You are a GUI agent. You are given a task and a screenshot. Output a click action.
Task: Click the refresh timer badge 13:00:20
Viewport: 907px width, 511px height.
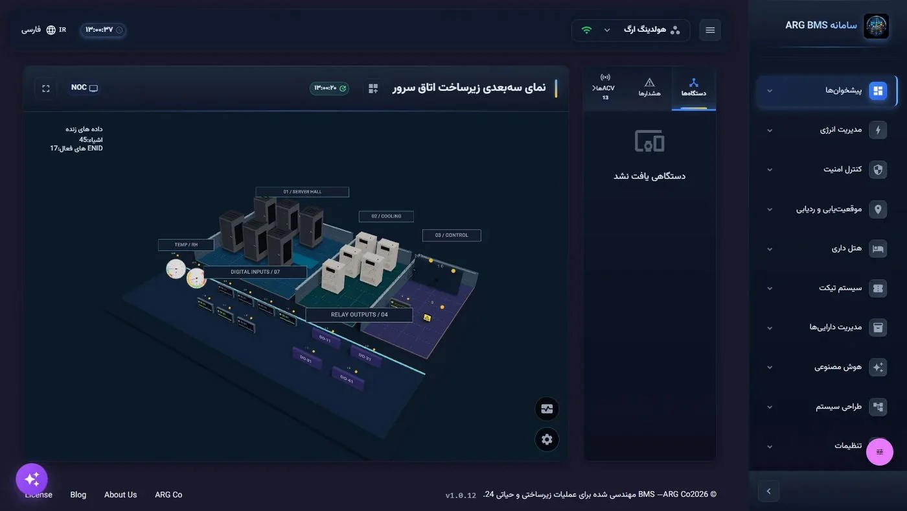point(330,88)
